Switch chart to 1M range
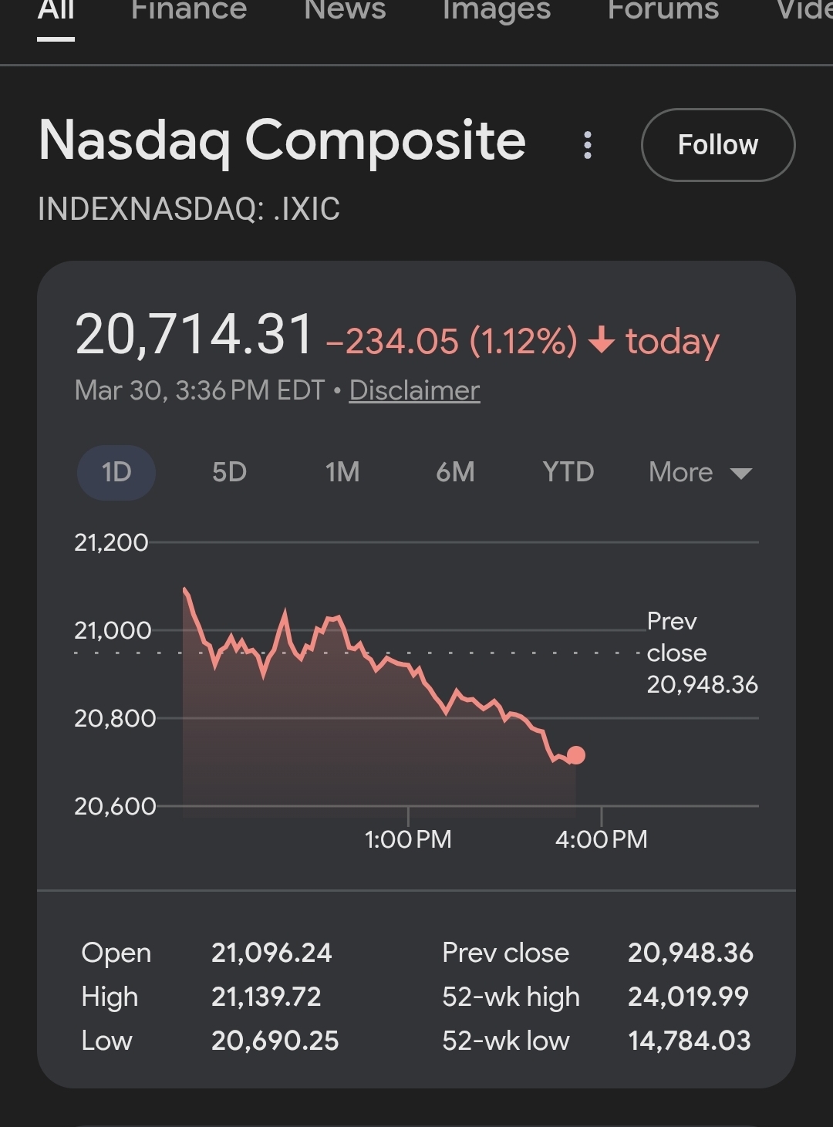833x1127 pixels. pyautogui.click(x=342, y=472)
